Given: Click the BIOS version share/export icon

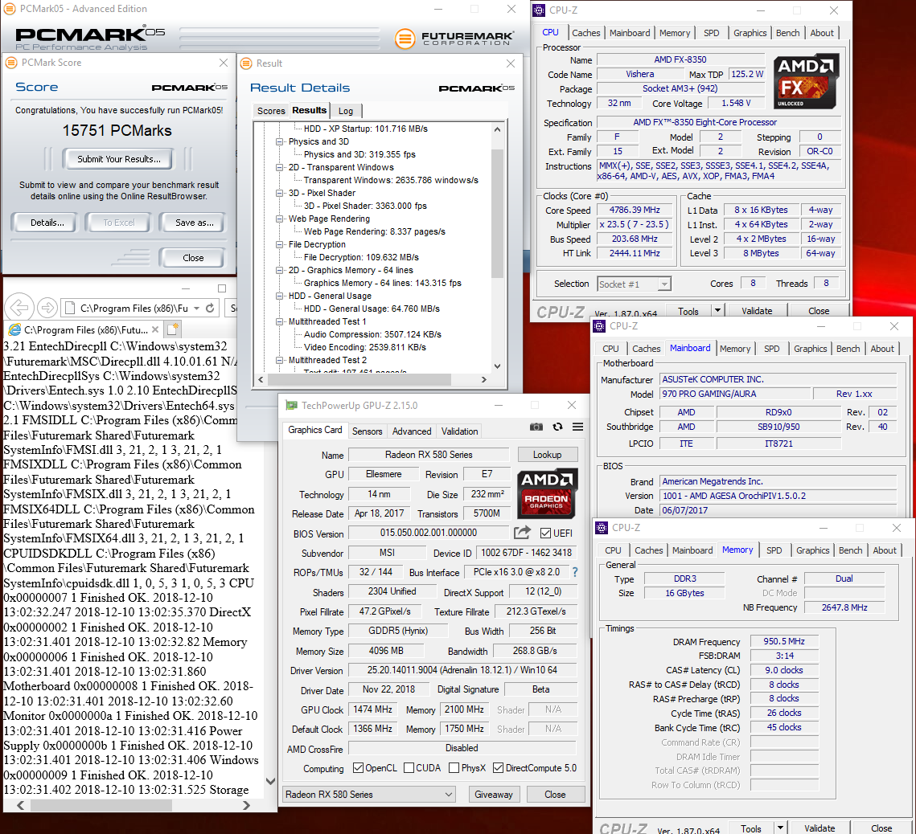Looking at the screenshot, I should click(x=522, y=532).
